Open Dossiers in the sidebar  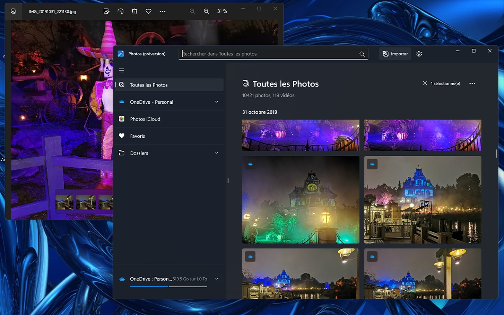pos(168,153)
